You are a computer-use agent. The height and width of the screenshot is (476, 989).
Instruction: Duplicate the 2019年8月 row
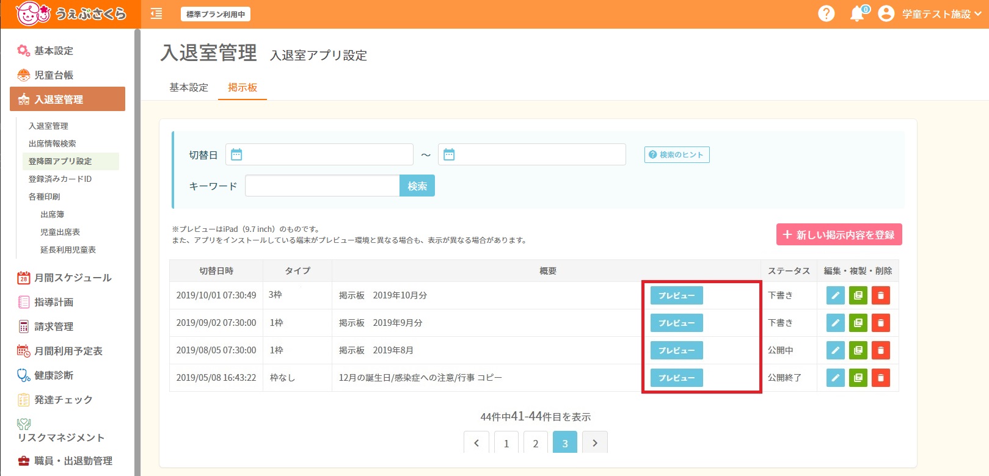[858, 350]
